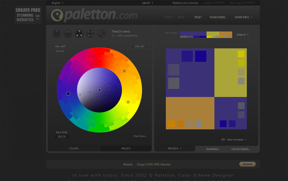Click the 'Create free stunning websites' ad
Viewport: 288px width, 181px height.
point(28,15)
